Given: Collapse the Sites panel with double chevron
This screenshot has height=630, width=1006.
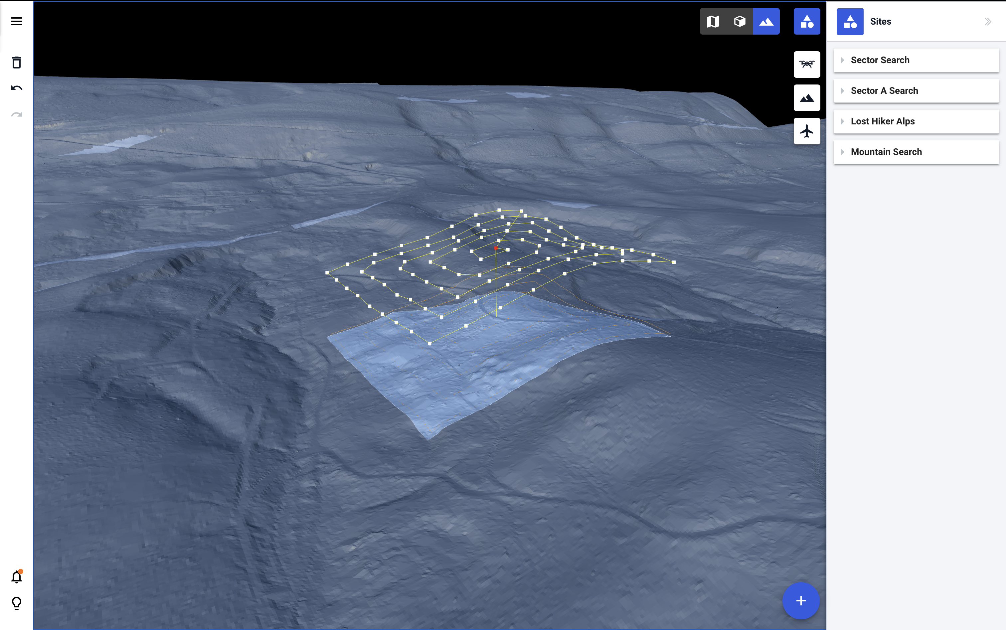Looking at the screenshot, I should [x=987, y=22].
